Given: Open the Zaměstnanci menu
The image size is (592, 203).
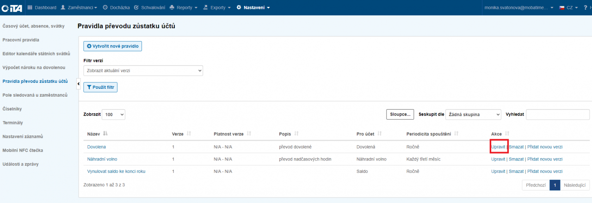Looking at the screenshot, I should (x=79, y=8).
